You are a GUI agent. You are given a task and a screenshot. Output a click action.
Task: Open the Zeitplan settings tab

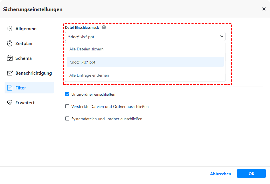pyautogui.click(x=24, y=44)
